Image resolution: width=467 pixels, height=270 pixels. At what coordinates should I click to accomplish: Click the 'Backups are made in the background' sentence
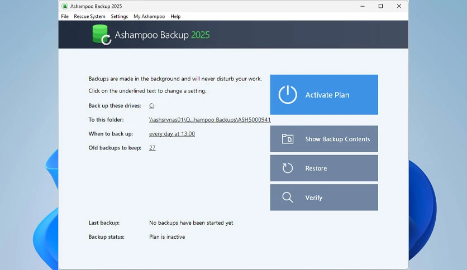pos(175,79)
